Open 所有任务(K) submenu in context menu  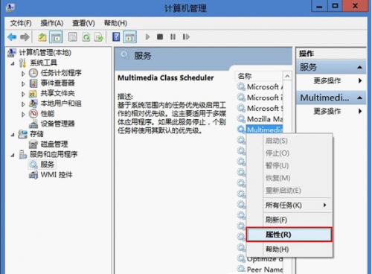click(289, 205)
